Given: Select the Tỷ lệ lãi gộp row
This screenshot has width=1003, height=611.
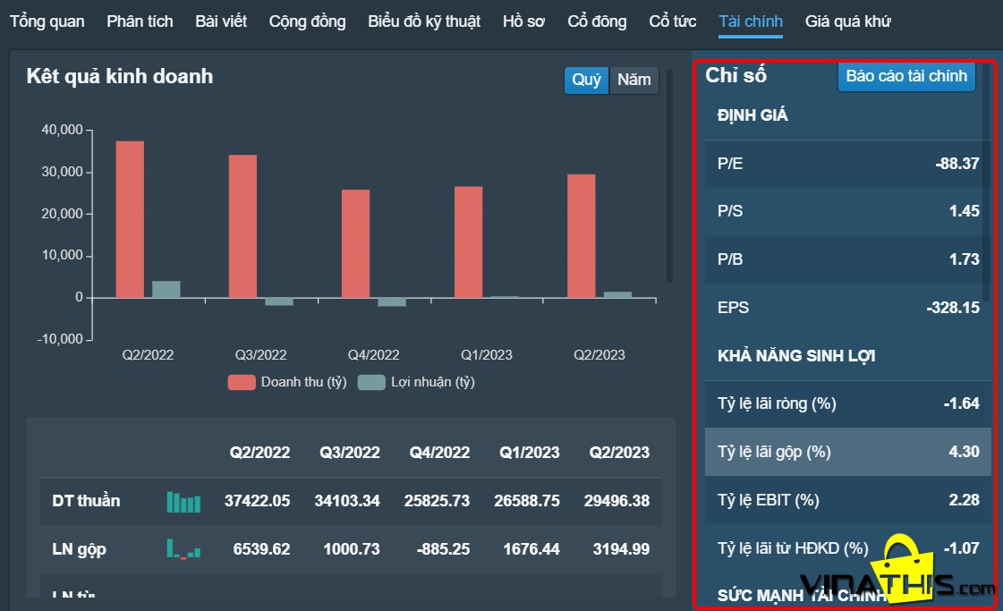Looking at the screenshot, I should point(848,452).
